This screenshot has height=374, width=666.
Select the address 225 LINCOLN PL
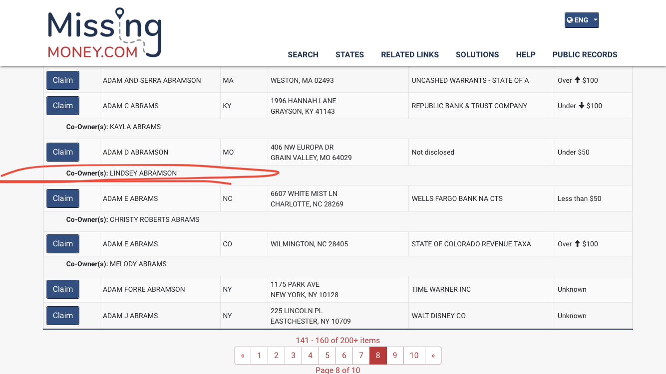tap(297, 311)
